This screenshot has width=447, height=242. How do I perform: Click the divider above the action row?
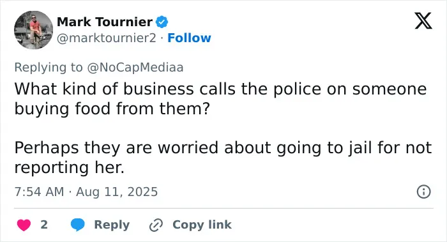click(x=223, y=208)
